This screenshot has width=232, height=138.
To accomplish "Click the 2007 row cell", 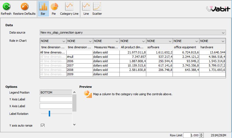I will point(80,65).
